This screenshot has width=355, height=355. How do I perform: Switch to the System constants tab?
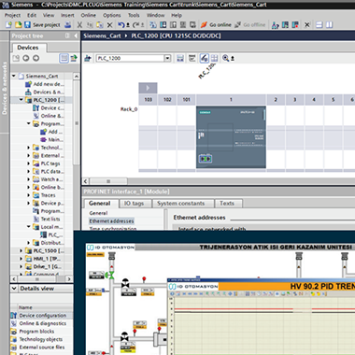pos(180,204)
